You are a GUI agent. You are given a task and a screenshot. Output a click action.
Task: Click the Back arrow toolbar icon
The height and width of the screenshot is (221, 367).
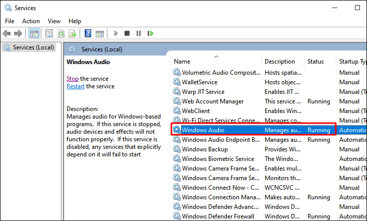[x=7, y=33]
